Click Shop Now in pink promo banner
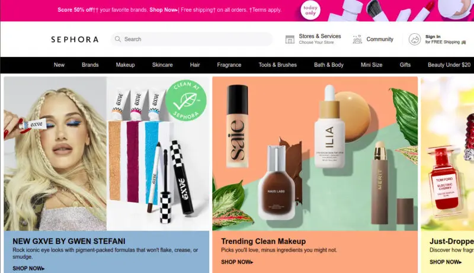This screenshot has width=474, height=273. [x=164, y=9]
